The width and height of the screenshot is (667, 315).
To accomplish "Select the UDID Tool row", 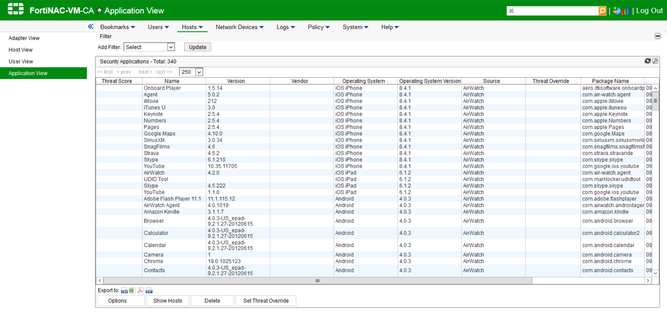I will 374,179.
